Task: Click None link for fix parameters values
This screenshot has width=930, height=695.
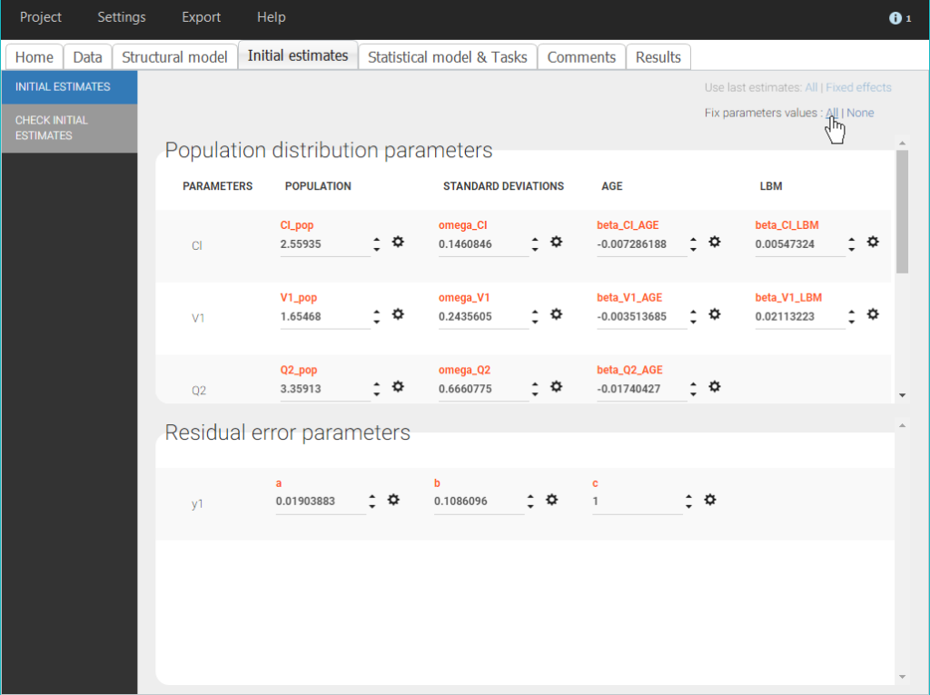Action: pyautogui.click(x=860, y=113)
